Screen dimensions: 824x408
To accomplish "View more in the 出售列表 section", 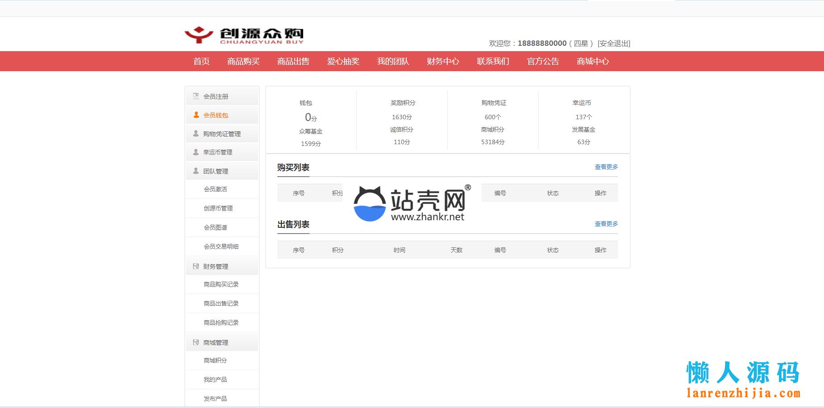I will tap(606, 224).
